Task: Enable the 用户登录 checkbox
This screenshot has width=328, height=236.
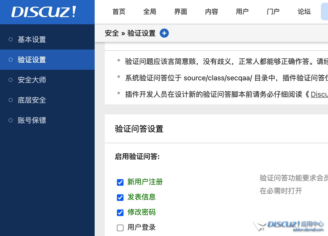Action: coord(120,228)
